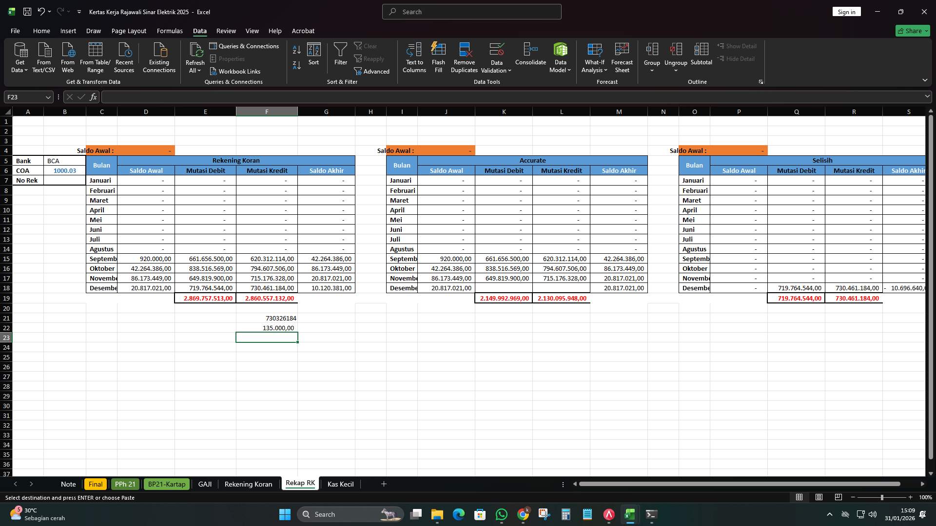Viewport: 936px width, 526px height.
Task: Add a new sheet with the plus button
Action: 384,484
